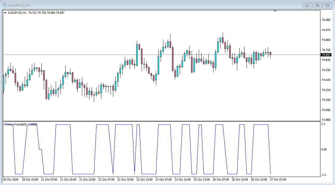Click the 22 Oct 15:00 time label

125,180
